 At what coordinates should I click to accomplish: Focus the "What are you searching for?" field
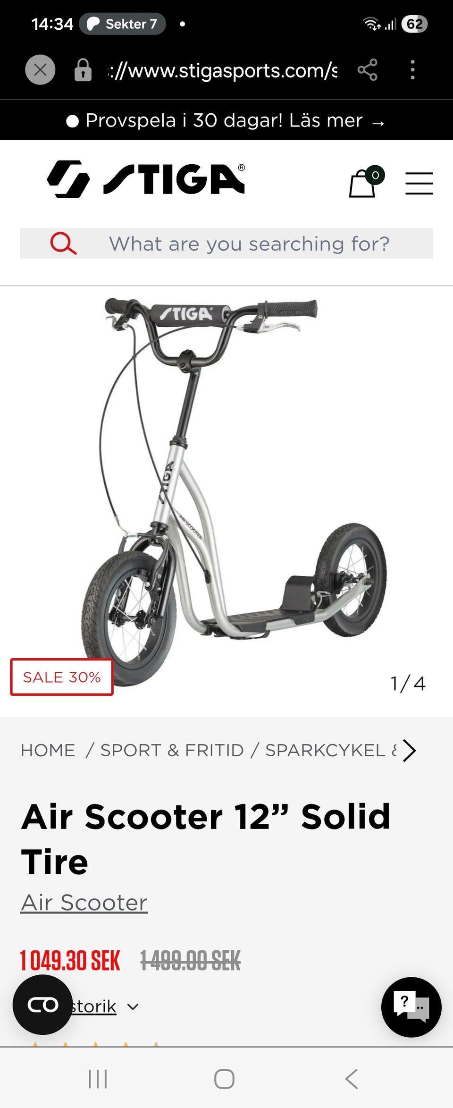pyautogui.click(x=226, y=244)
